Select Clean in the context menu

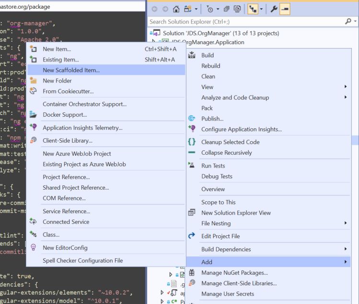coord(268,76)
